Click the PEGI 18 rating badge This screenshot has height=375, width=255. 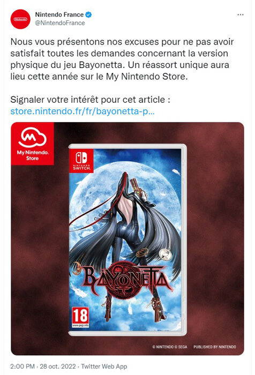[80, 317]
